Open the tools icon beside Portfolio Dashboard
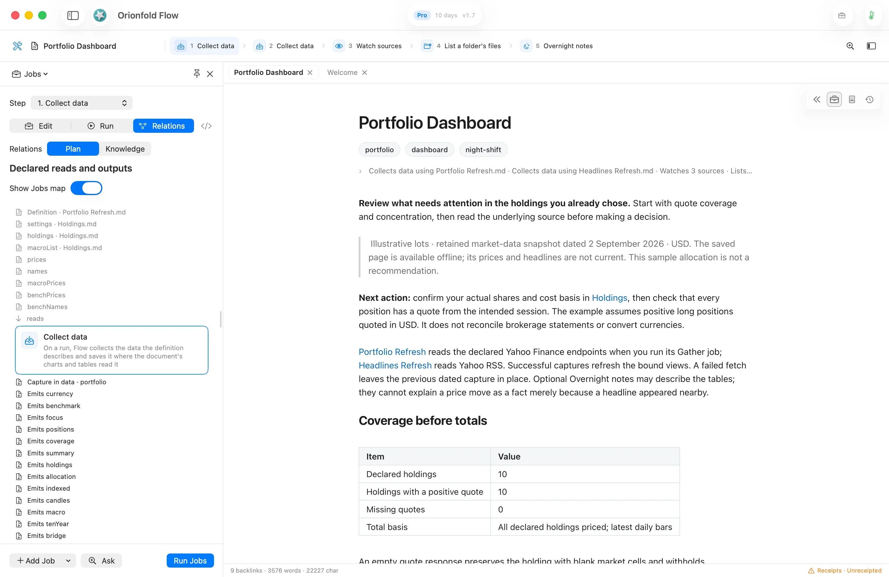889x577 pixels. coord(18,46)
